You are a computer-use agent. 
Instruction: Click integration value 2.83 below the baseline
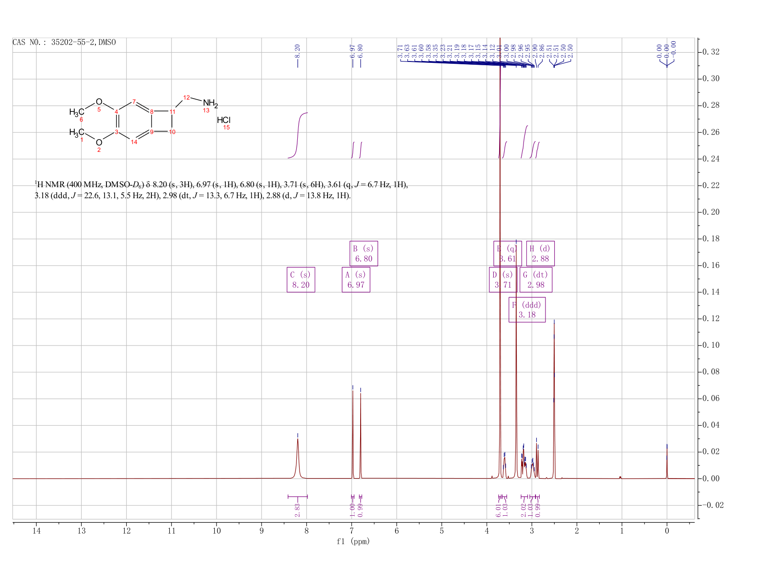pyautogui.click(x=297, y=510)
